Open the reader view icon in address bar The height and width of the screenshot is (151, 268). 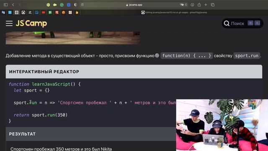click(x=82, y=5)
